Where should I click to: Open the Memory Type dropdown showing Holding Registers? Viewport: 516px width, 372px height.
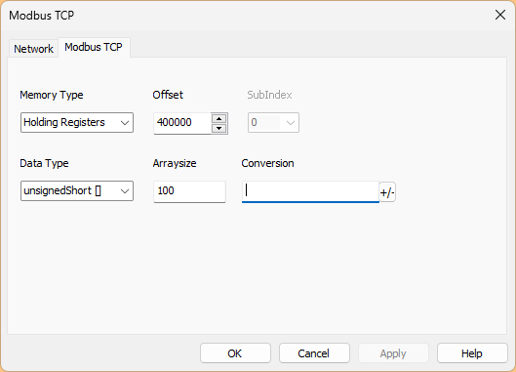click(x=77, y=123)
